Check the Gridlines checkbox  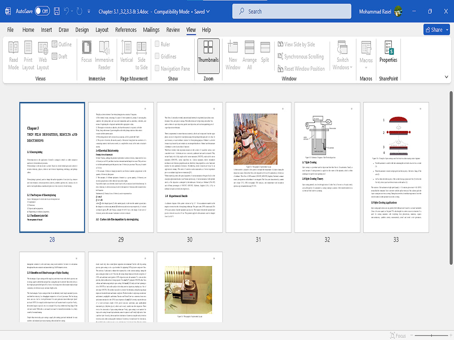tap(157, 56)
